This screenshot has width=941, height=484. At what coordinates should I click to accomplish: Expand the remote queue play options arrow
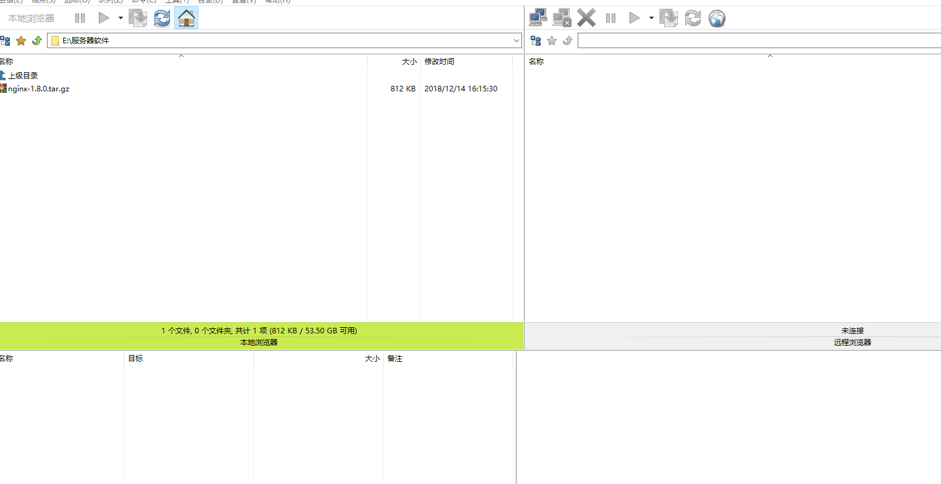pyautogui.click(x=651, y=18)
